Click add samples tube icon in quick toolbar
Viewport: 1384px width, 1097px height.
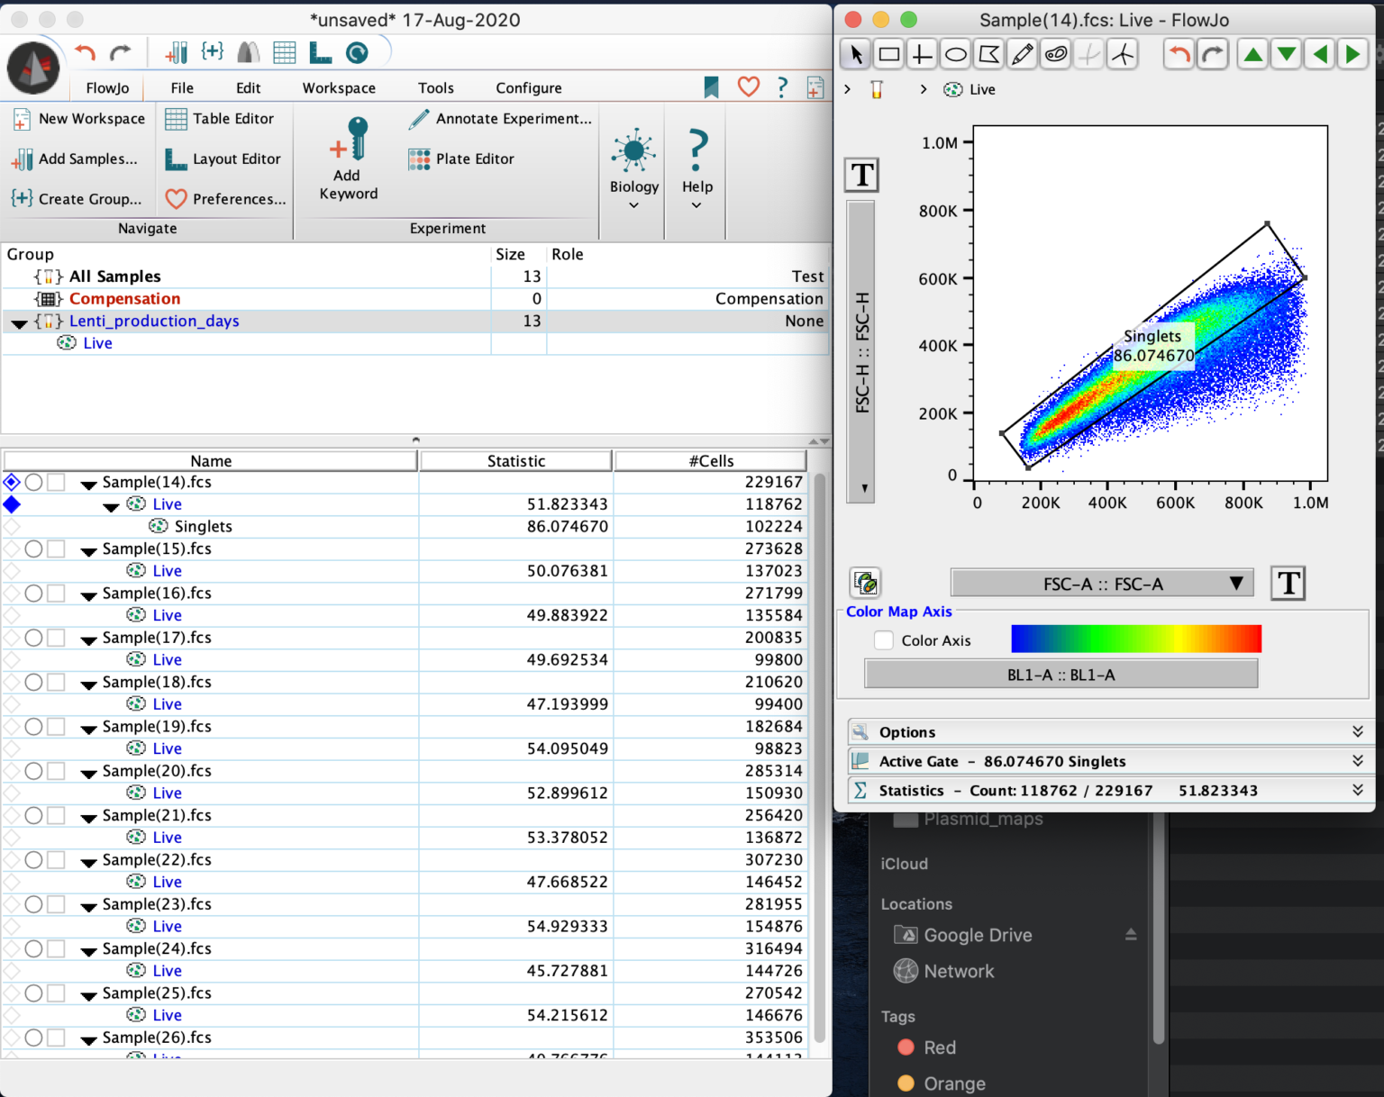coord(177,53)
